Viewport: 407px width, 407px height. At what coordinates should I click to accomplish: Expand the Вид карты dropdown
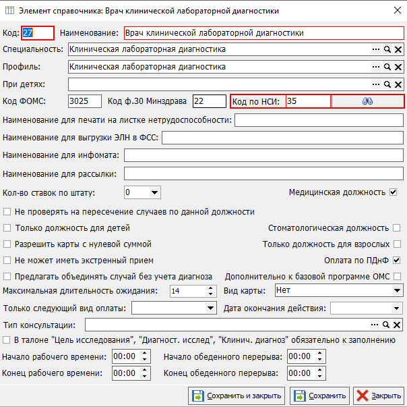[397, 291]
